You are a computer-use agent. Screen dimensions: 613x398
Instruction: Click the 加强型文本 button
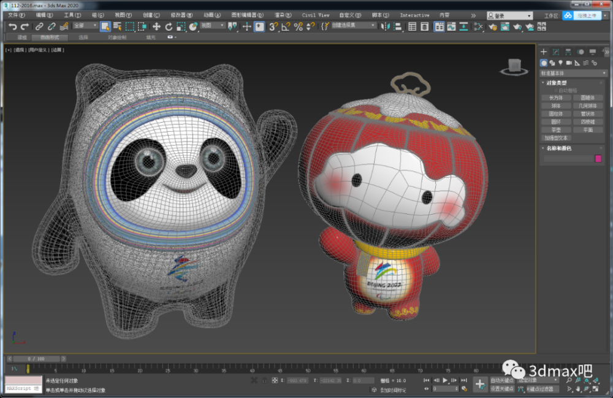pos(556,138)
